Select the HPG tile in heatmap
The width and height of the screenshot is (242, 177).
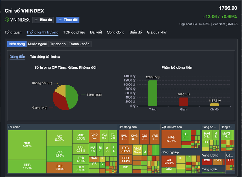coord(171,139)
